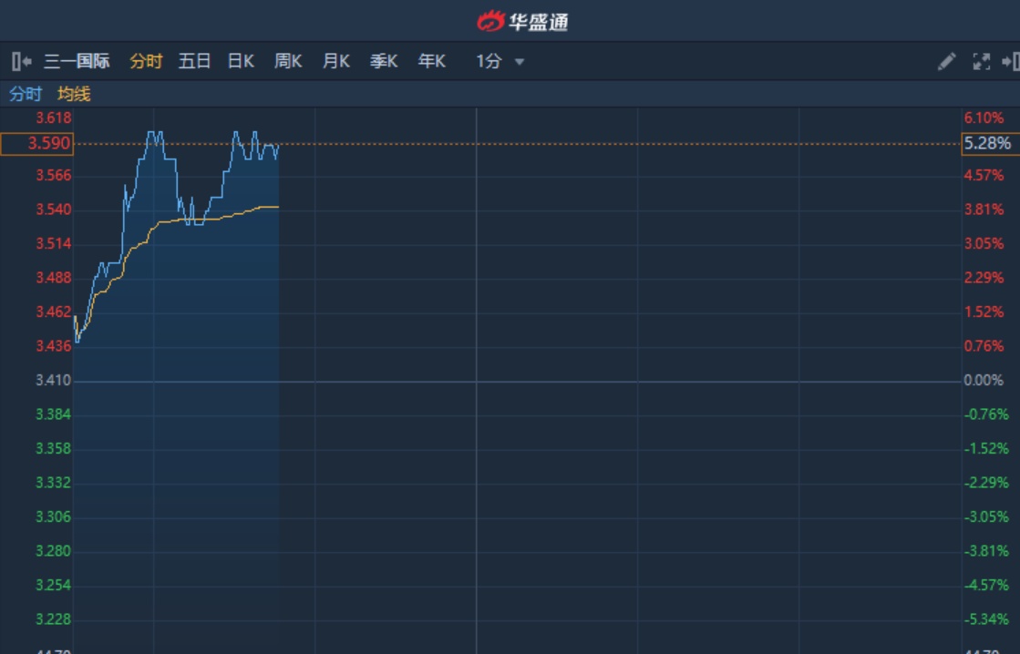The image size is (1020, 654).
Task: Switch to the 分时 chart tab
Action: point(146,62)
